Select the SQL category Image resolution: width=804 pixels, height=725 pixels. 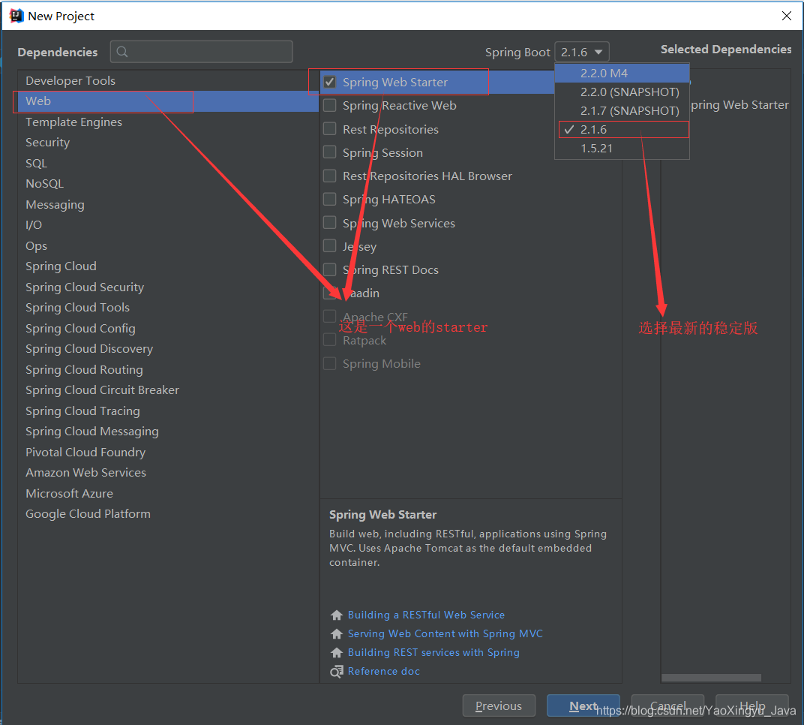click(x=168, y=163)
